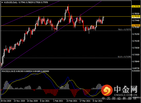141x103 pixels.
Task: Select the 0.77440 price axis value
Action: click(x=136, y=20)
